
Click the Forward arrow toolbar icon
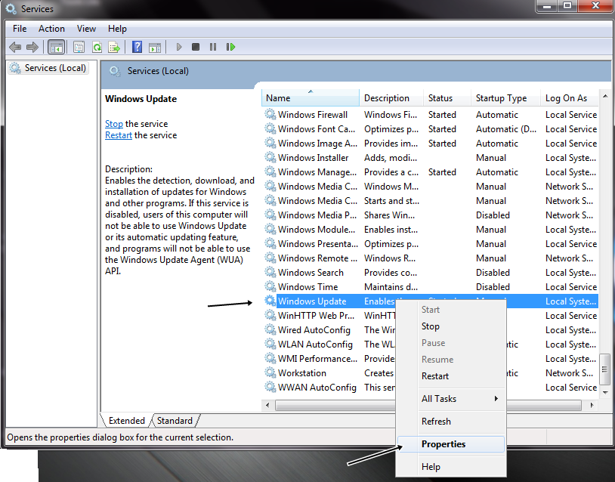tap(32, 48)
